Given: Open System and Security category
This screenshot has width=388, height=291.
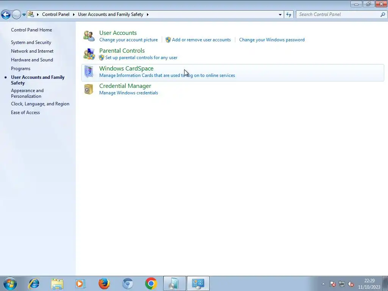Looking at the screenshot, I should coord(31,42).
